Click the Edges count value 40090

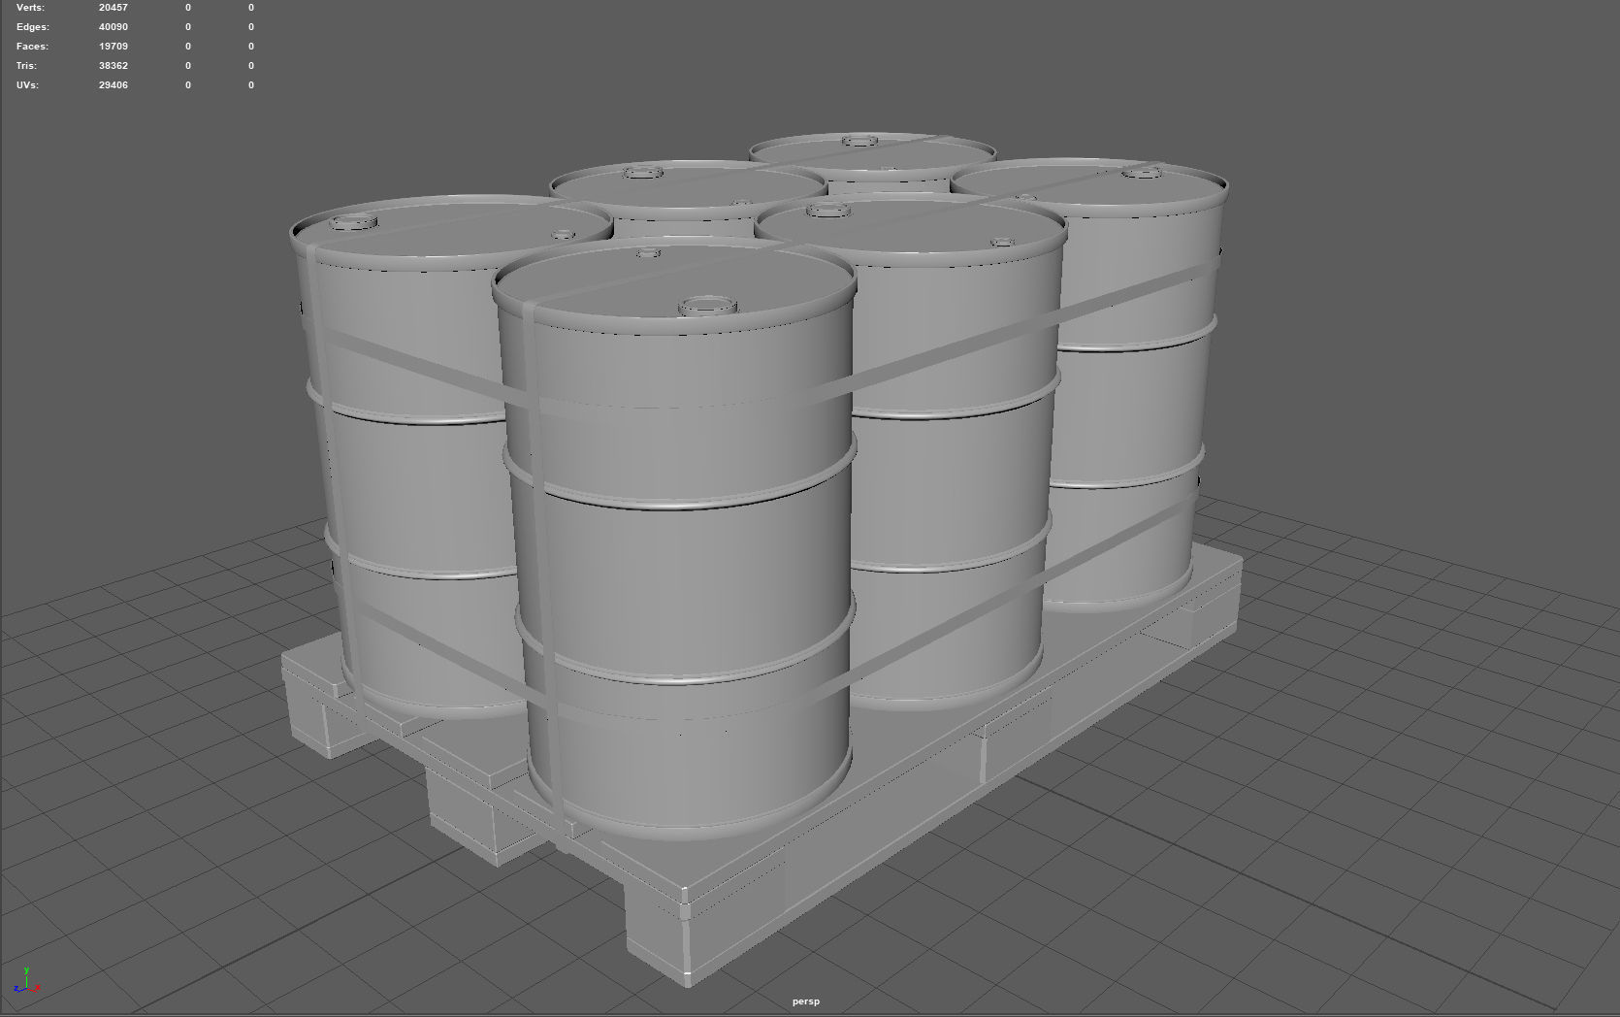[113, 27]
